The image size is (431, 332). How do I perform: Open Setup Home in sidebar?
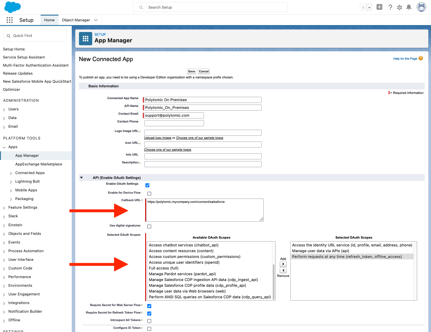pos(14,49)
